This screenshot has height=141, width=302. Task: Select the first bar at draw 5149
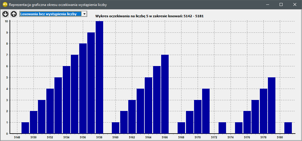click(x=25, y=128)
